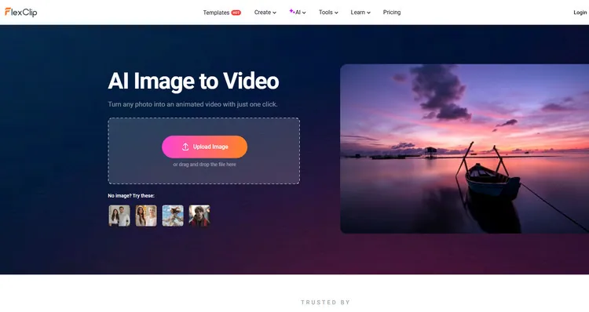
Task: Open the AI dropdown menu
Action: tap(298, 13)
